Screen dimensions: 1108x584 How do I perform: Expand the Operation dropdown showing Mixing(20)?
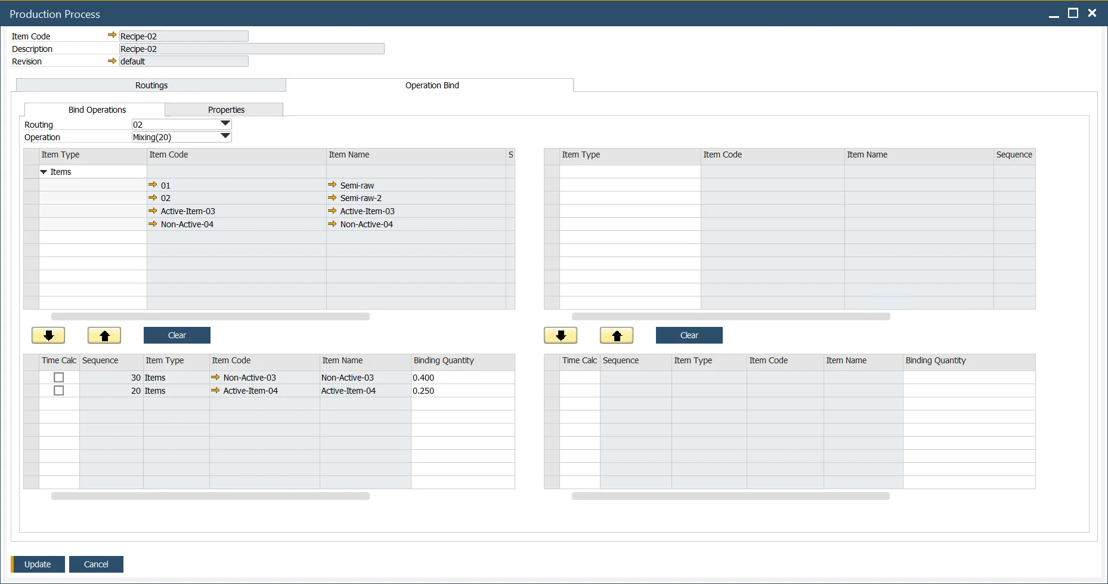225,136
